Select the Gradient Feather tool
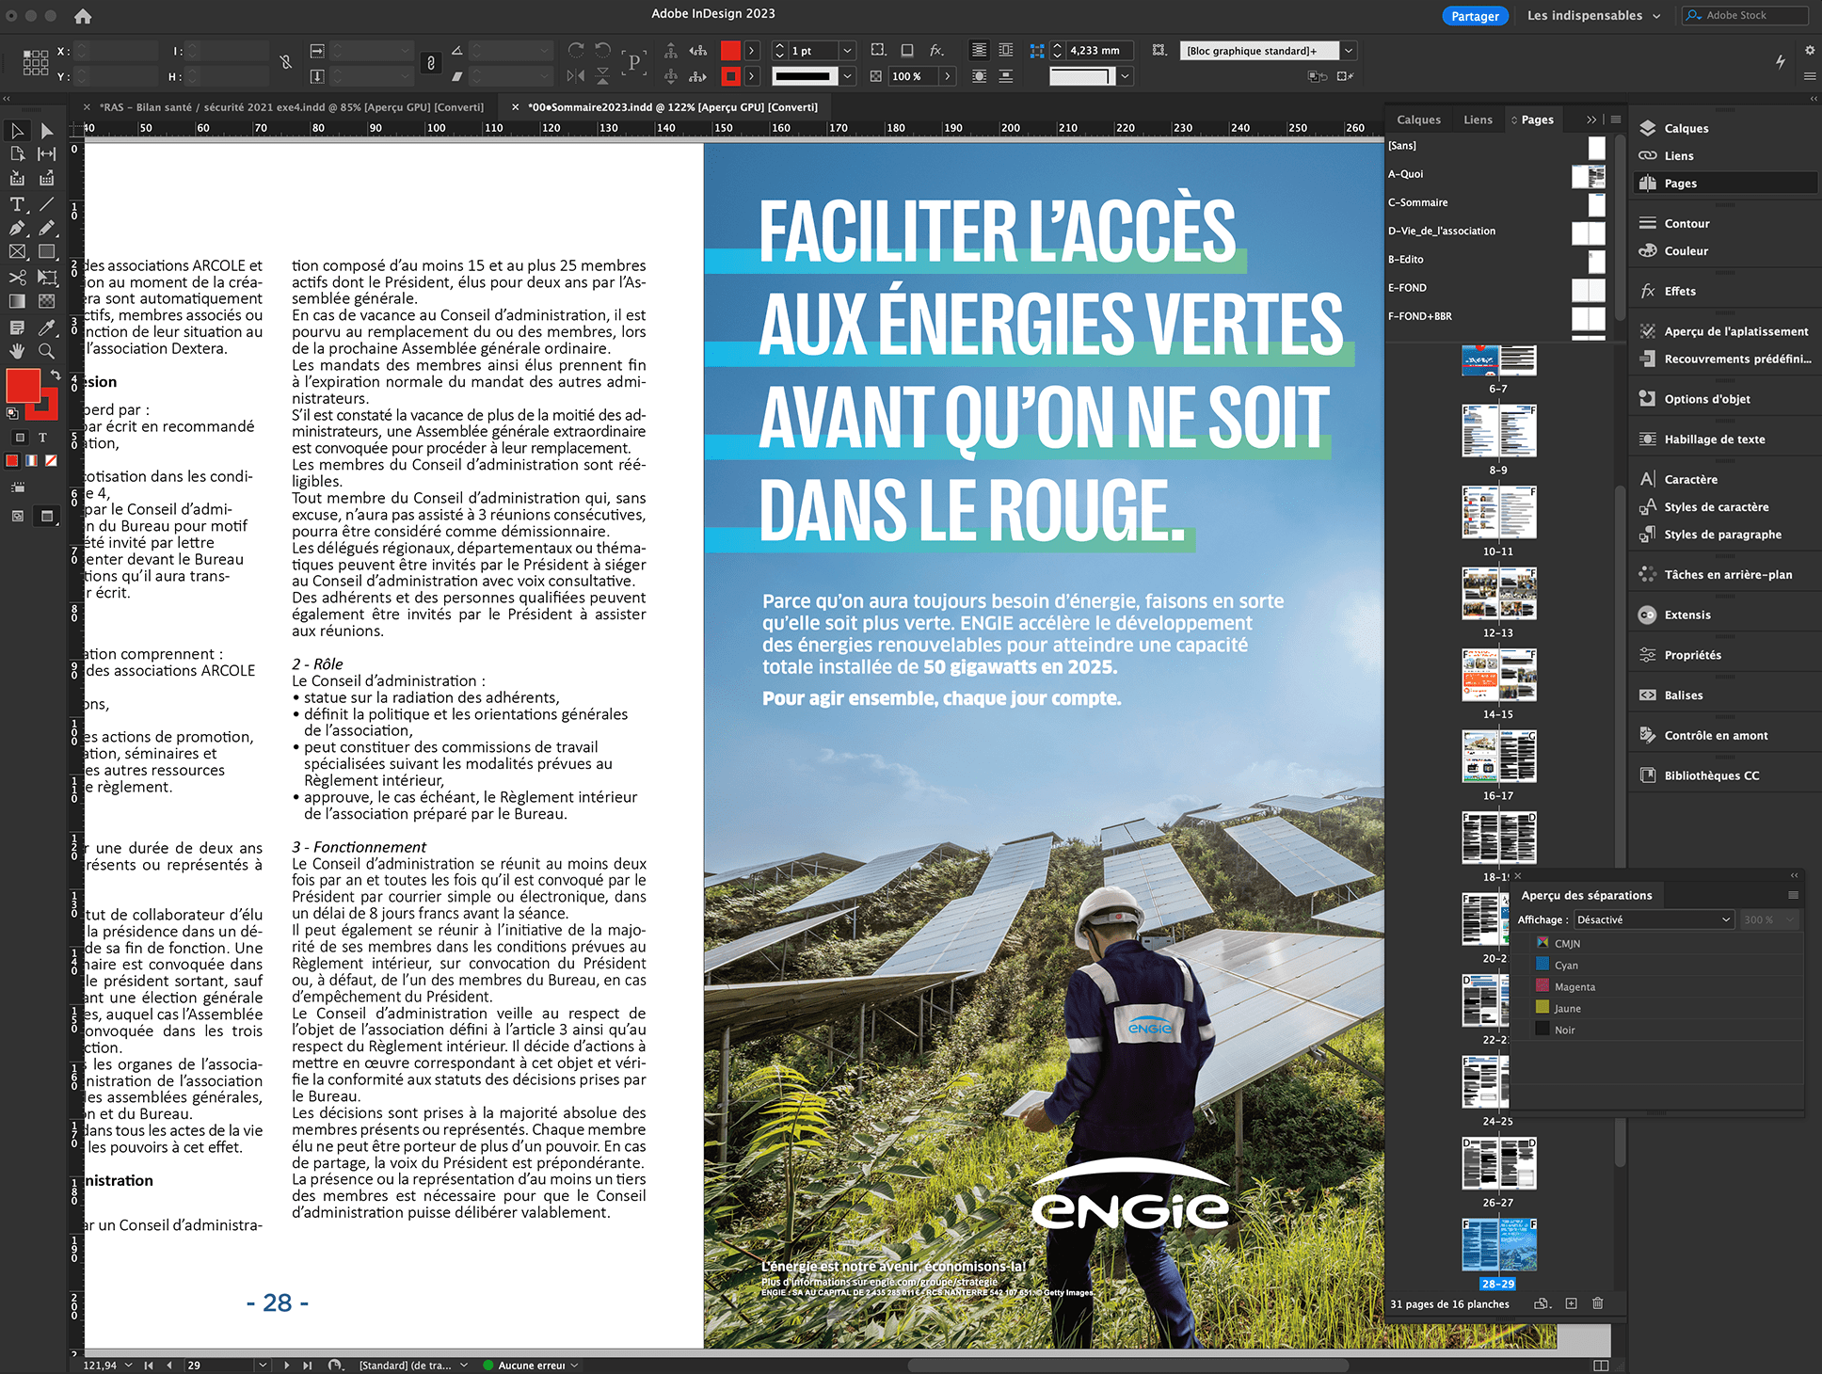 point(47,301)
